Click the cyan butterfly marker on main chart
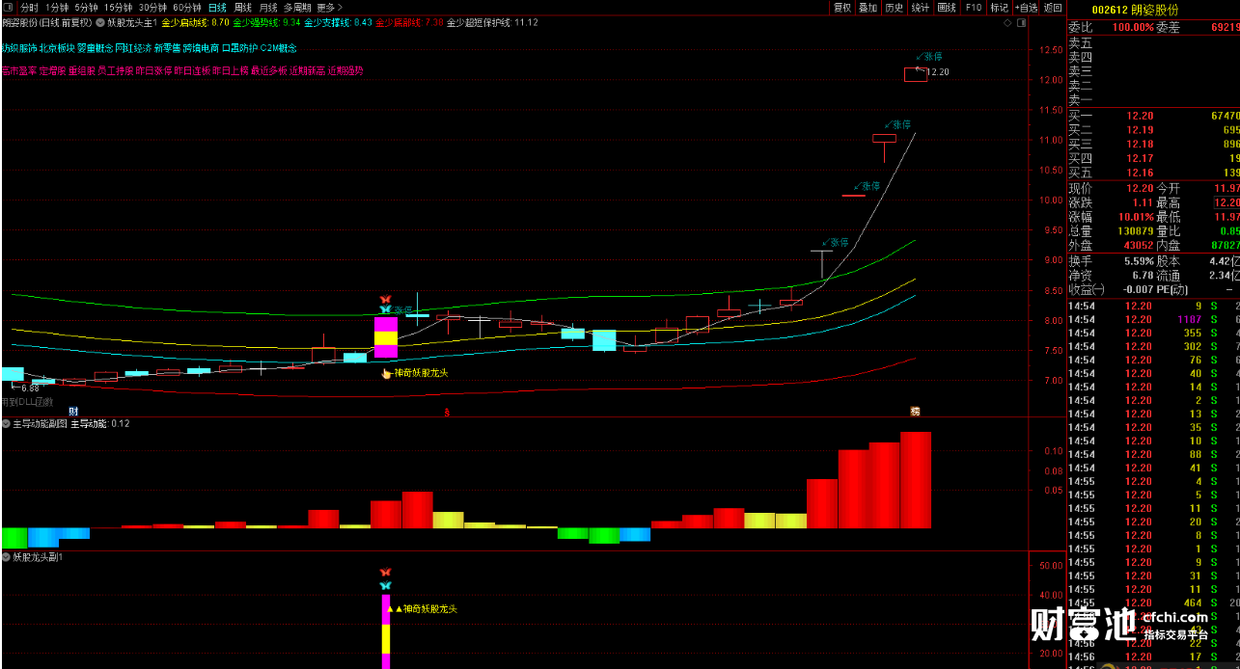1240x669 pixels. point(385,310)
